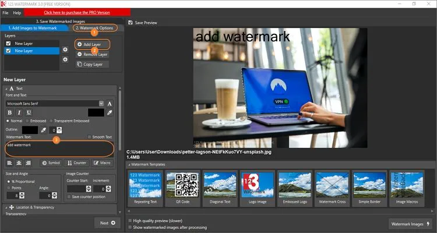Image resolution: width=437 pixels, height=233 pixels.
Task: Adjust the Angle stepper
Action: (55, 196)
